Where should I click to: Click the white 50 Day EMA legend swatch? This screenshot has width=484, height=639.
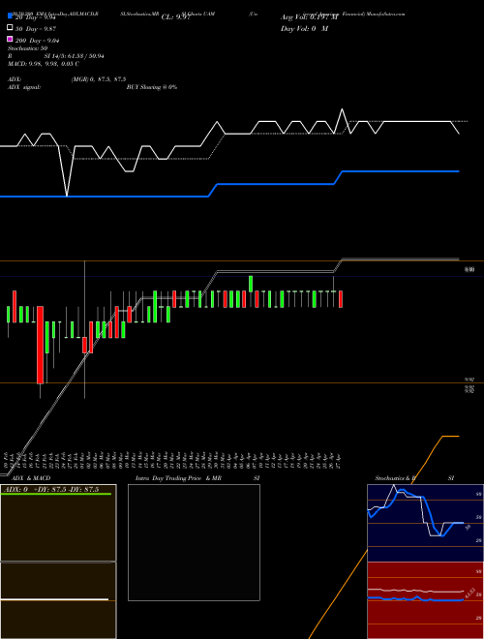11,28
